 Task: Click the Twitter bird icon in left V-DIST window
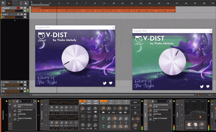(105, 83)
